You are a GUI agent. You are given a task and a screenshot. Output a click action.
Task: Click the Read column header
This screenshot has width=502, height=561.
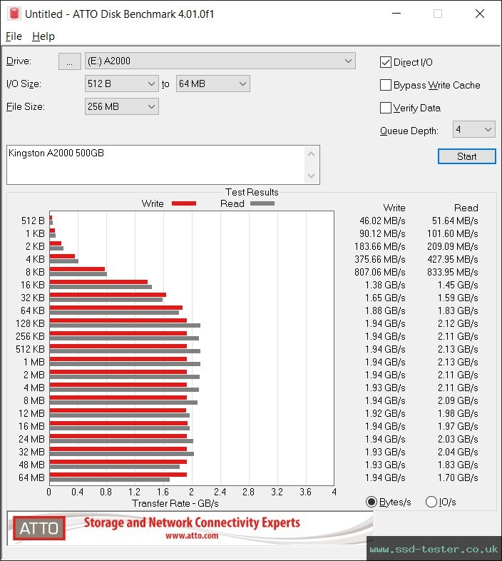pyautogui.click(x=466, y=208)
